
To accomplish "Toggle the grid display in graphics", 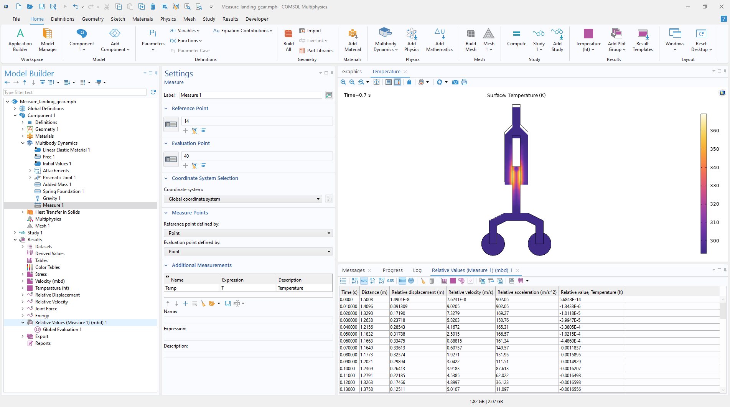I will tap(389, 82).
